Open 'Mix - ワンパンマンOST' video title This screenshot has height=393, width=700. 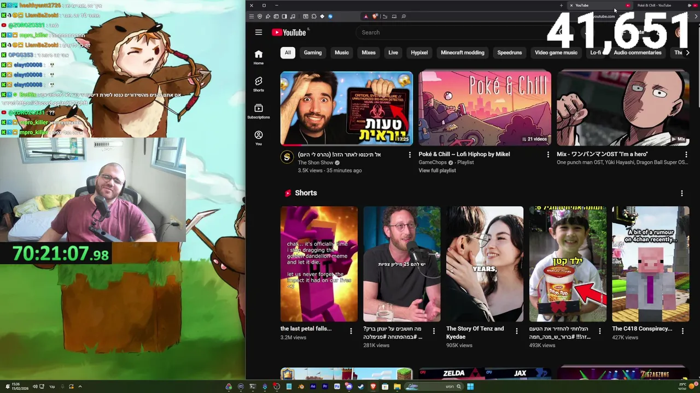pyautogui.click(x=602, y=154)
